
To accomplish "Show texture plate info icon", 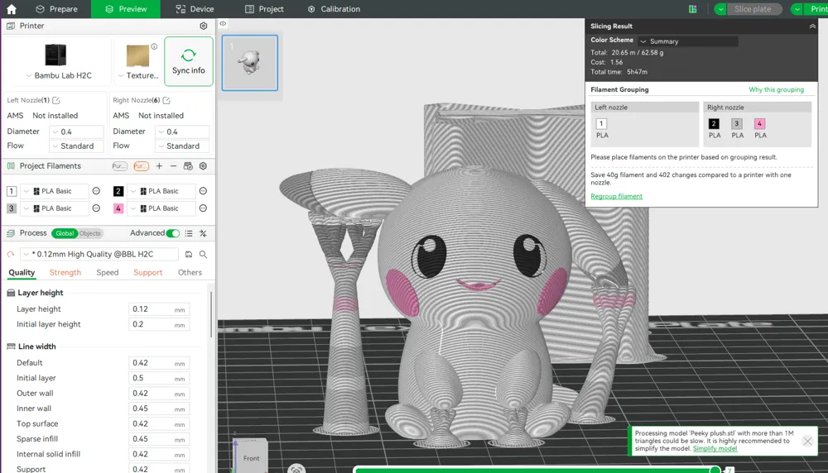I will [x=154, y=46].
